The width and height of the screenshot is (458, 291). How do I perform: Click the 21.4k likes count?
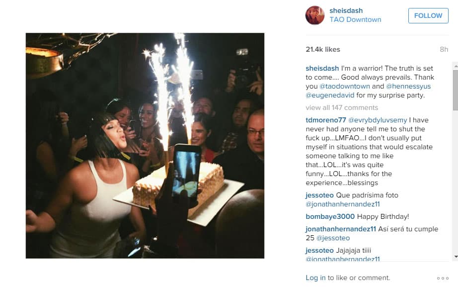[323, 49]
